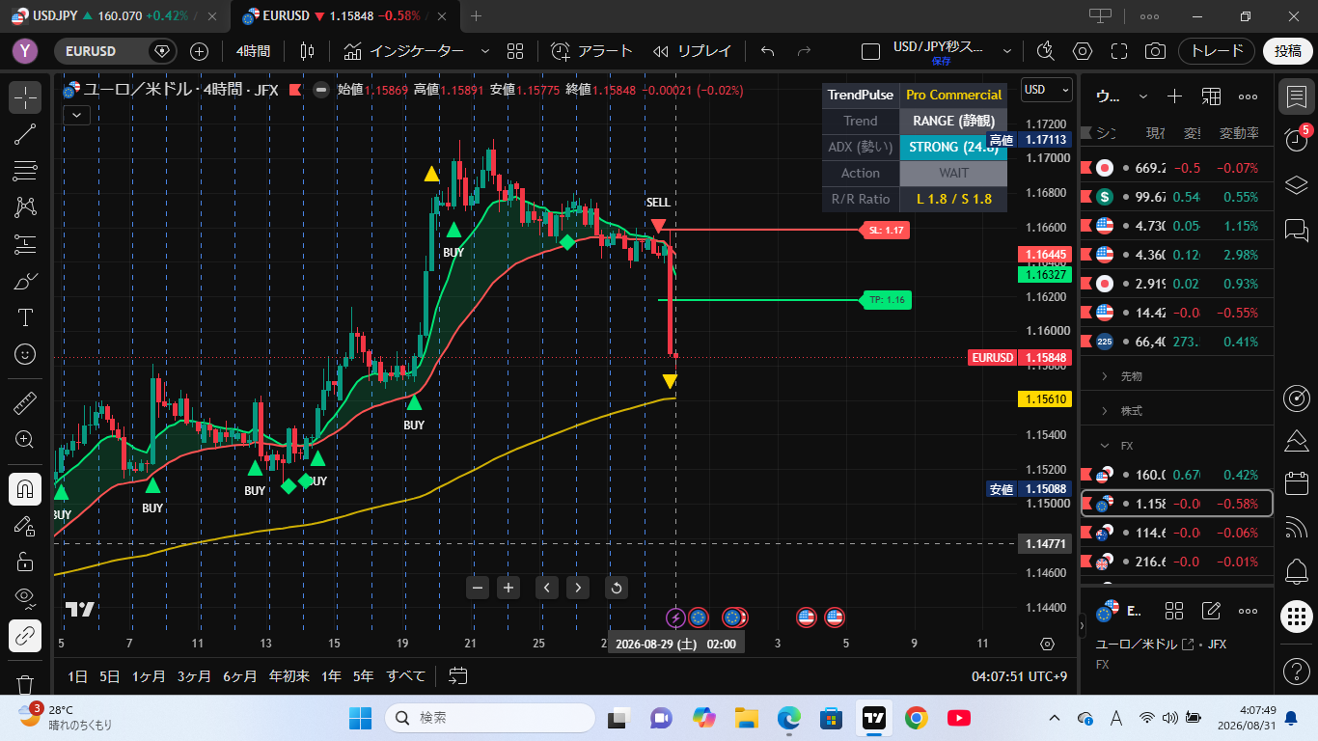Toggle magnet mode on the drawing toolbar
Screen dimensions: 1318x741
[x=25, y=489]
